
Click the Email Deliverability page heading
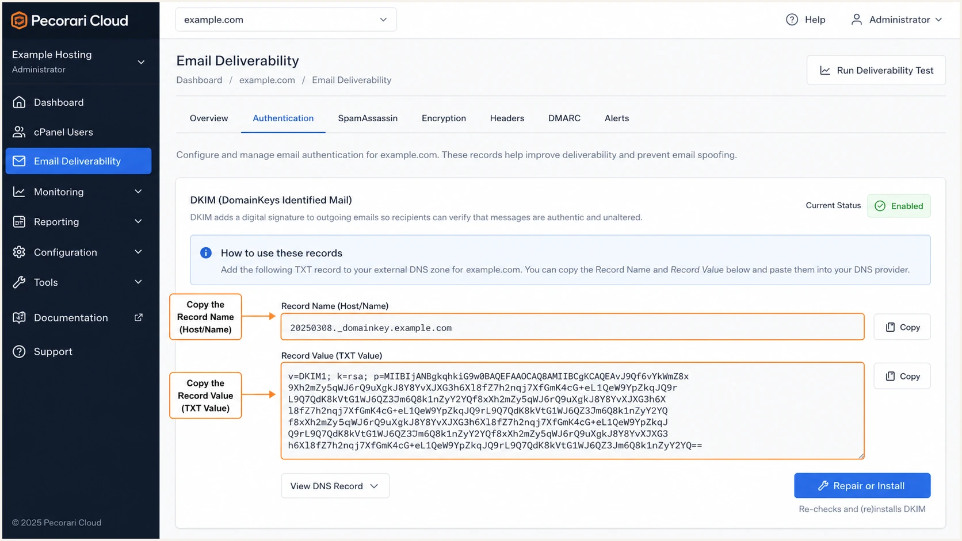click(x=238, y=61)
